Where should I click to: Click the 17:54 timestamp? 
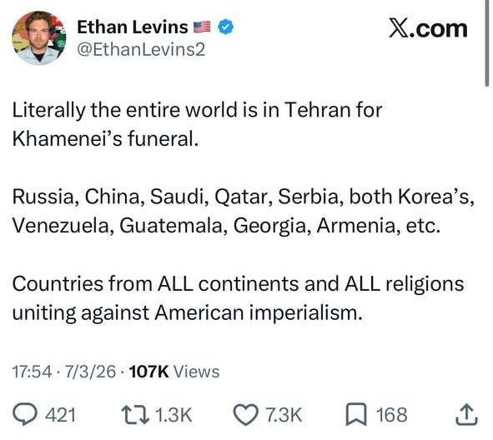click(32, 372)
